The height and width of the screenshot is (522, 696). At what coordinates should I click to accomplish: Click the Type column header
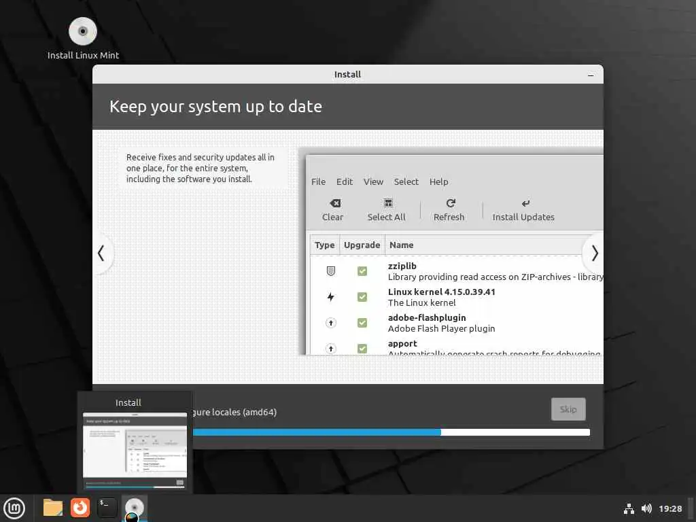[x=324, y=245]
